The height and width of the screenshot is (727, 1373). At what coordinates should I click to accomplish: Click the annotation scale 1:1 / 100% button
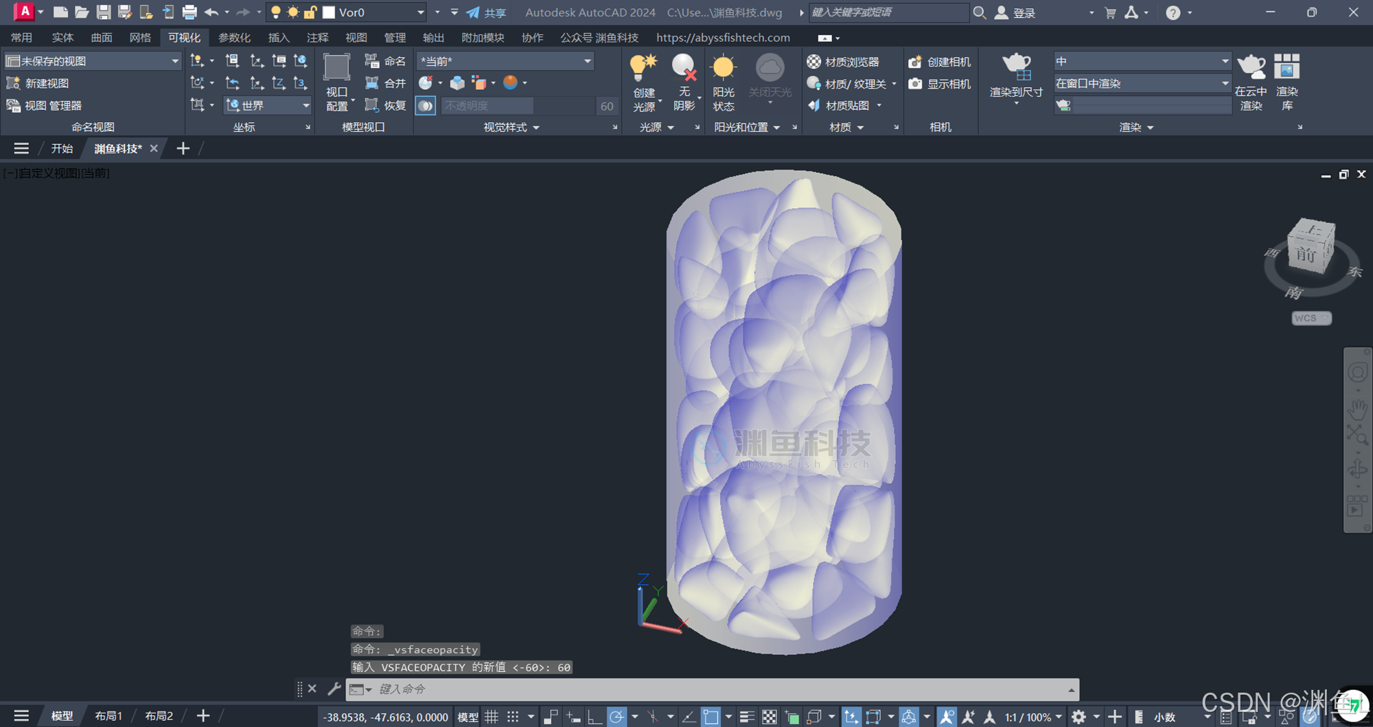(1032, 717)
